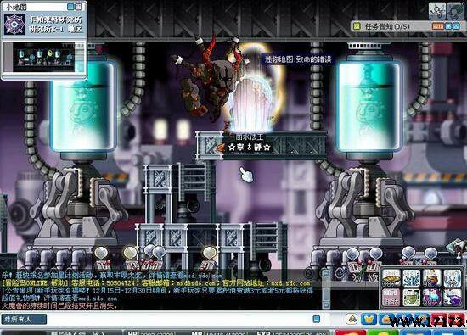The height and width of the screenshot is (335, 467).
Task: Expand chat log with up arrow
Action: click(x=326, y=273)
